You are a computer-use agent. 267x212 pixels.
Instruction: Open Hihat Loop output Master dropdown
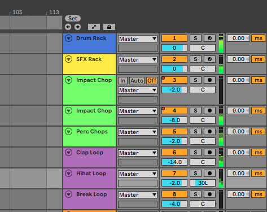138,174
